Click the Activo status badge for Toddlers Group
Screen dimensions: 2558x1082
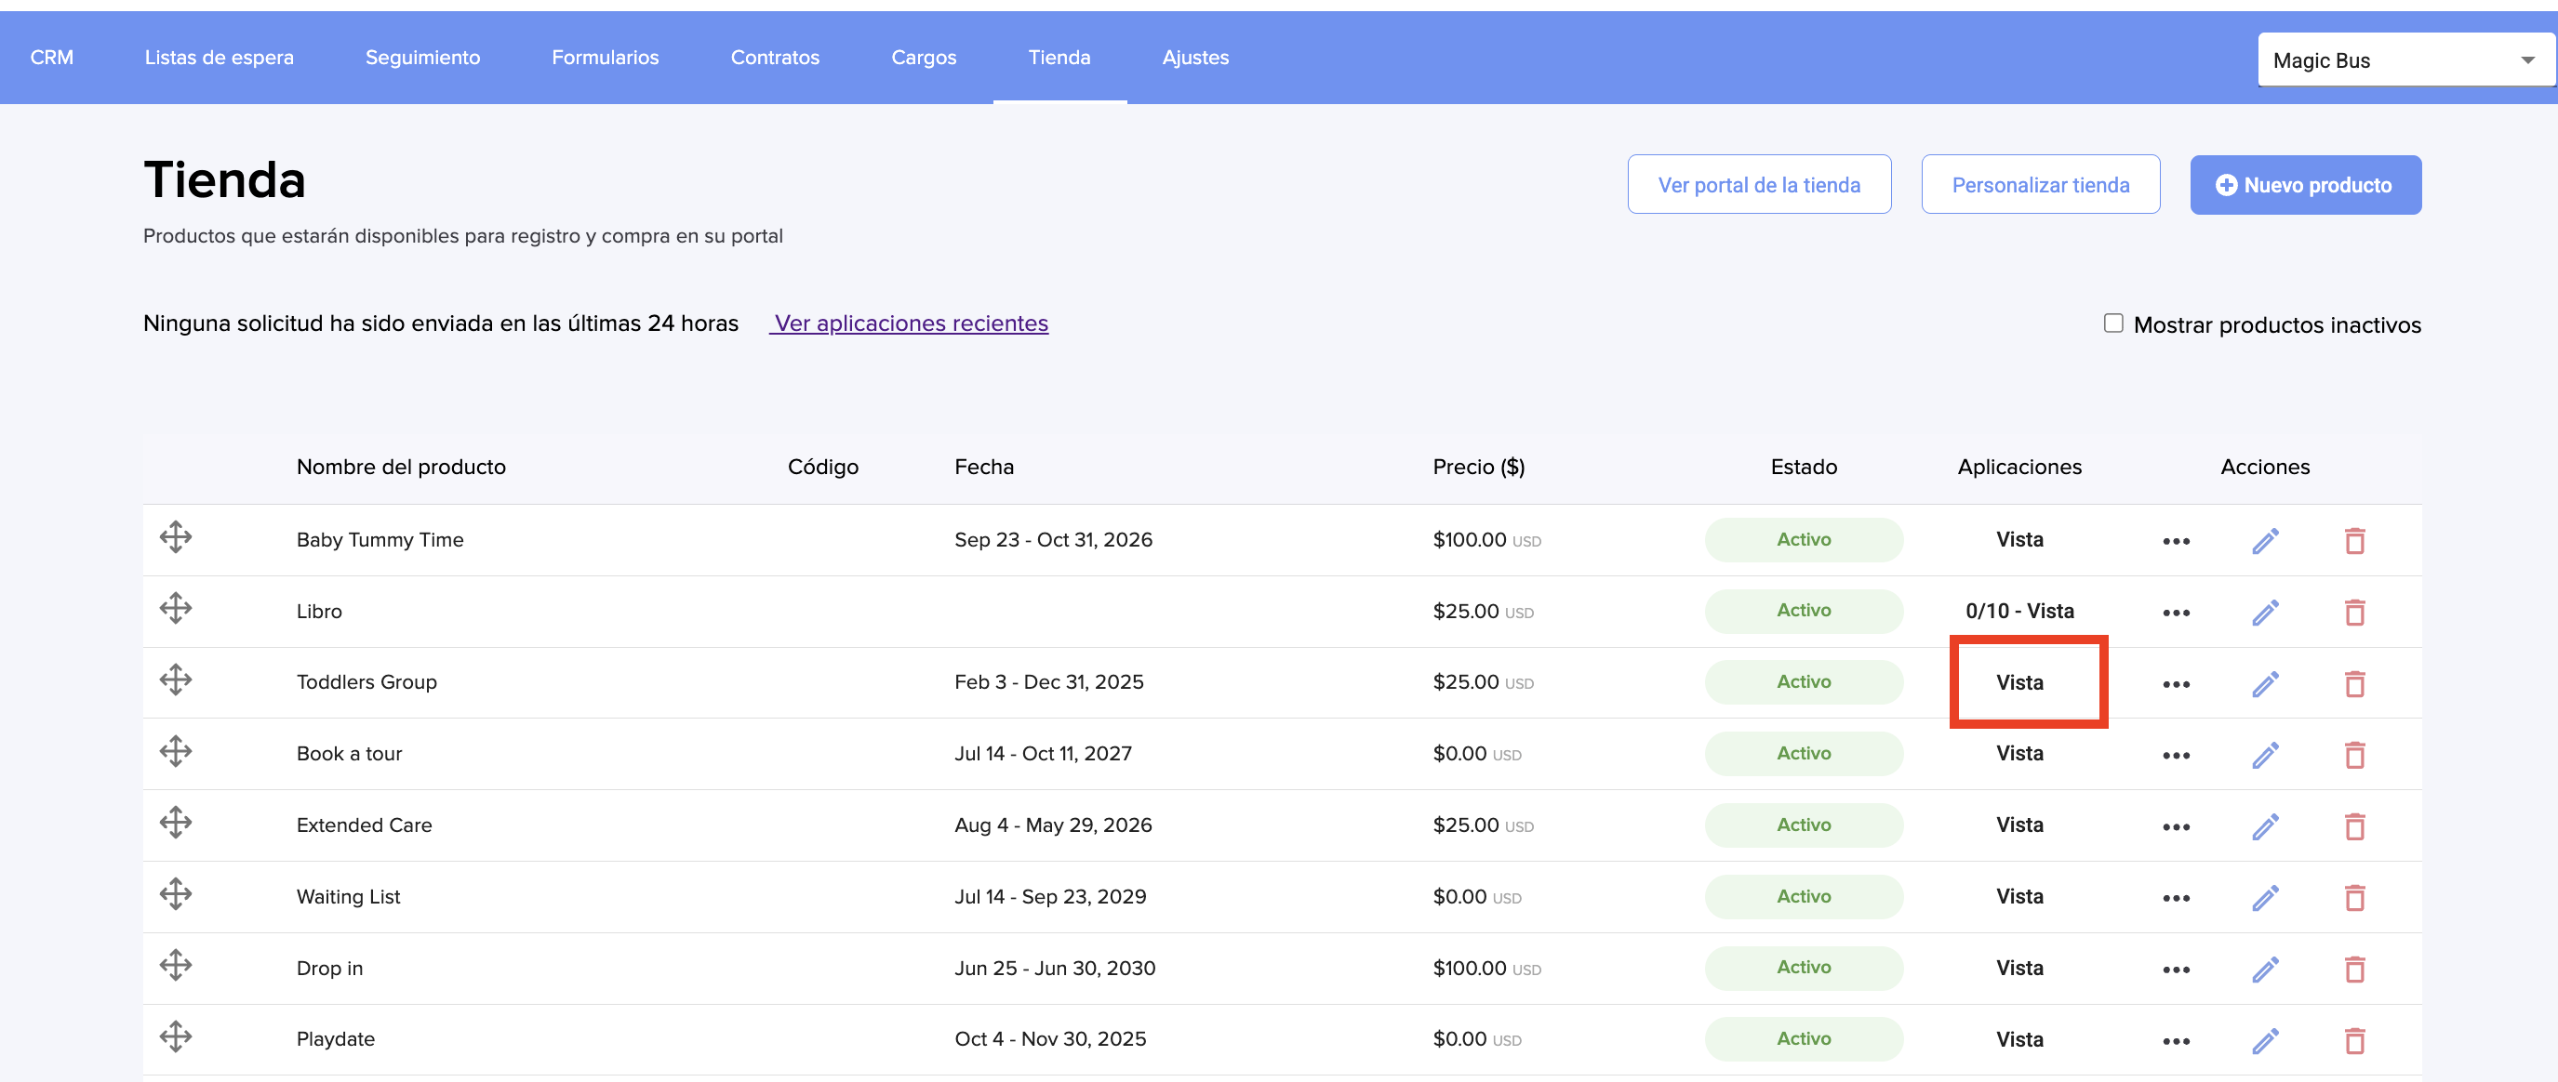click(1803, 682)
